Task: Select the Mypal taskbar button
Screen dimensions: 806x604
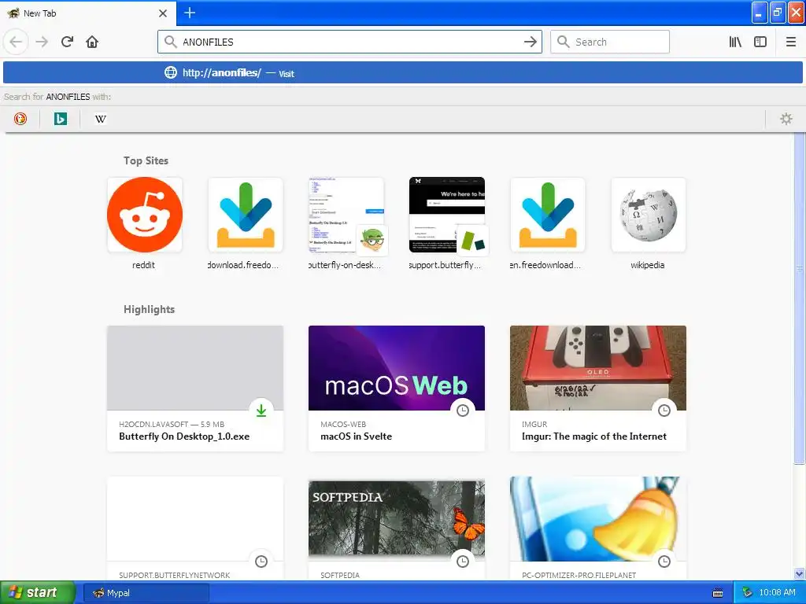Action: click(146, 593)
